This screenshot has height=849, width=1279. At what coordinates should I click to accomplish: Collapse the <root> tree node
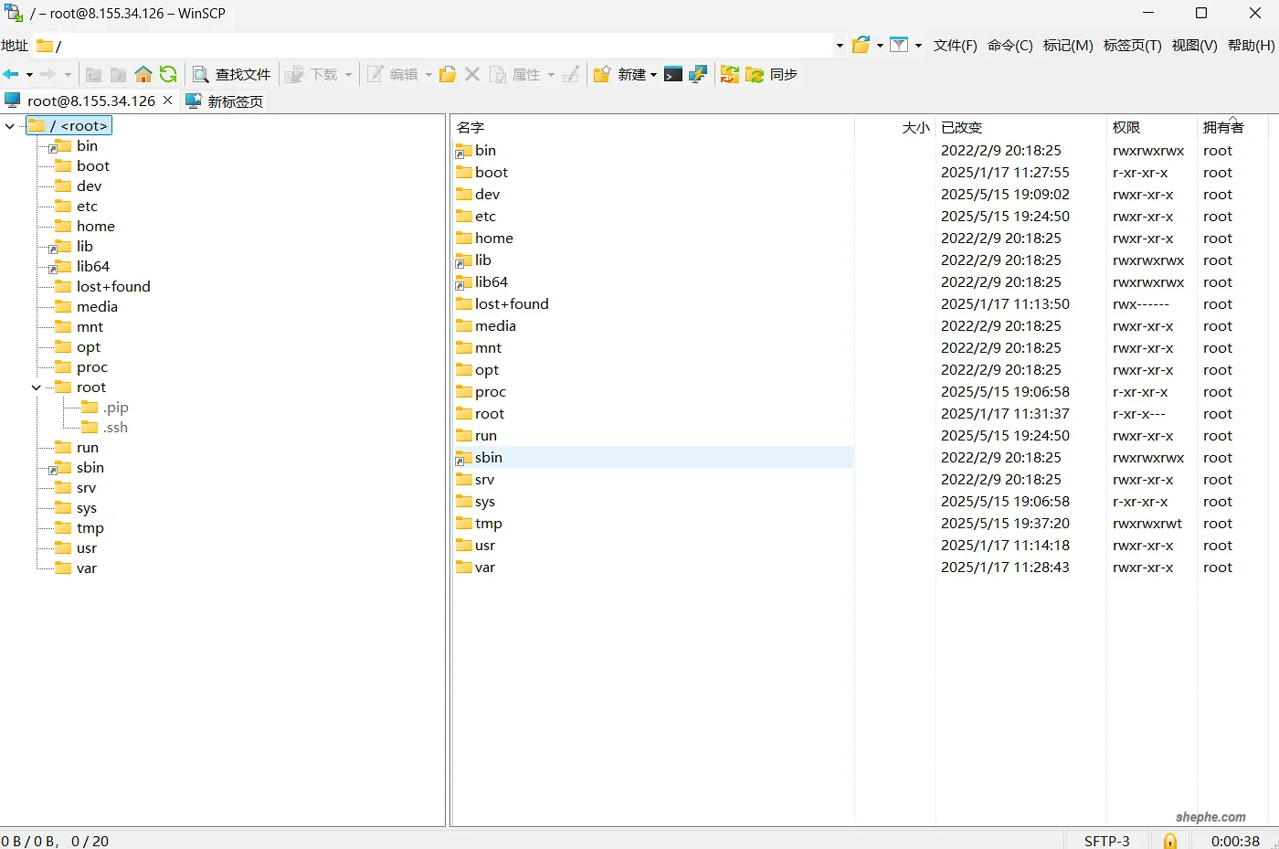[10, 125]
